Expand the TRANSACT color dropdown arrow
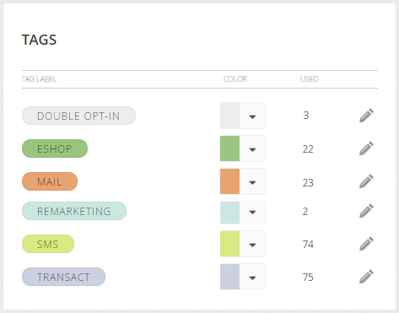 click(x=252, y=277)
